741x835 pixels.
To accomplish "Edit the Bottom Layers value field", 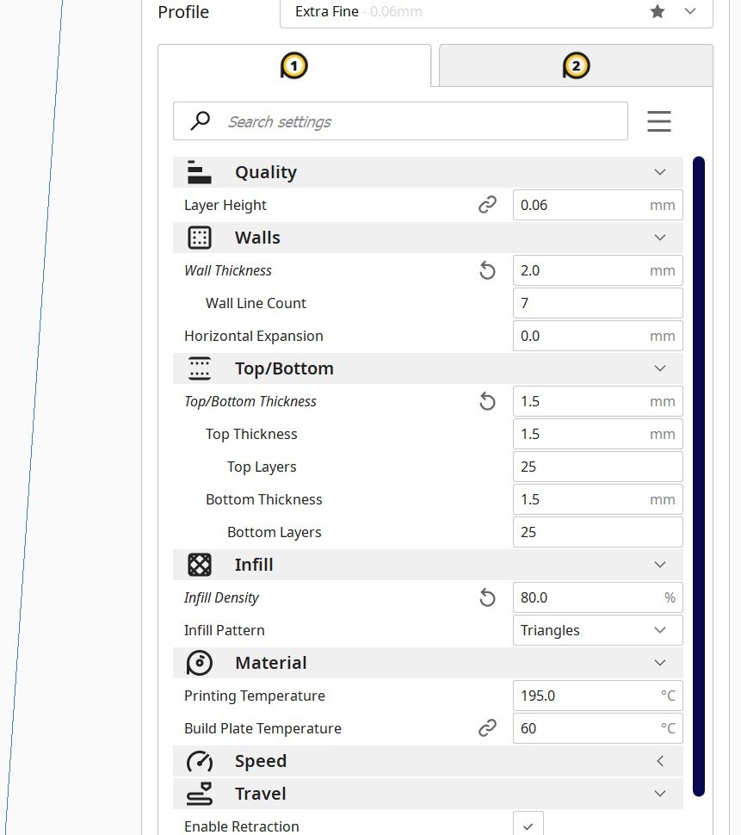I will point(598,532).
